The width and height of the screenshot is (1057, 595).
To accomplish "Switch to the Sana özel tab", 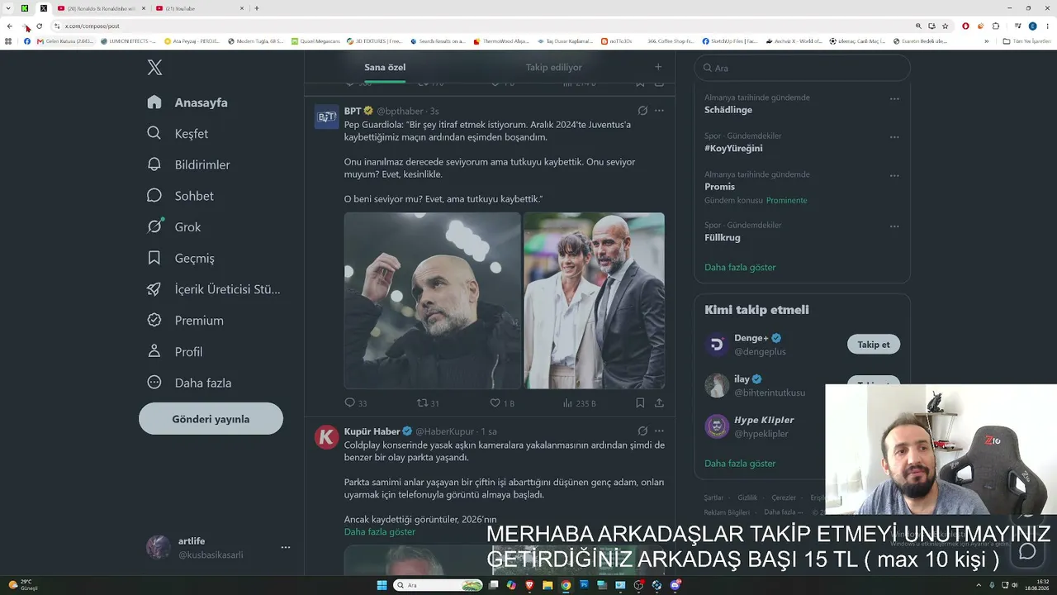I will (x=385, y=67).
